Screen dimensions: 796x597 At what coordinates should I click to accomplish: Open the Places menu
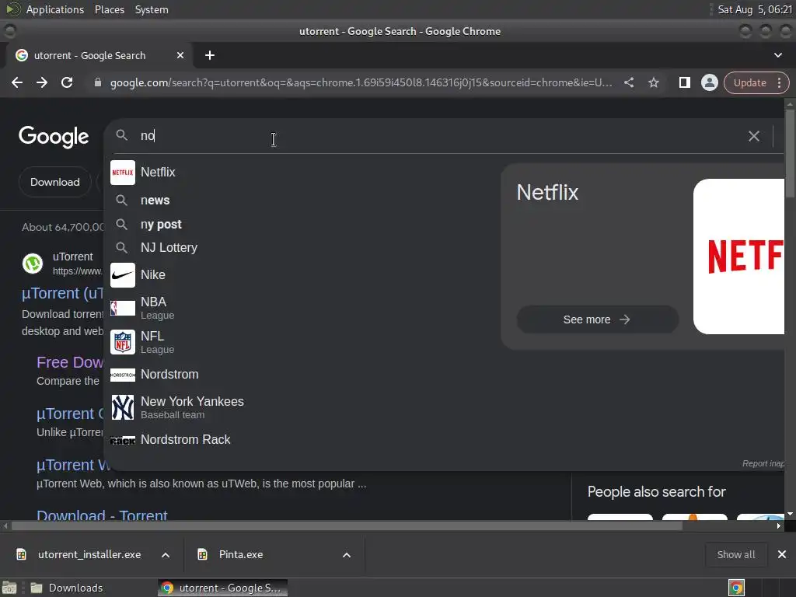(109, 9)
